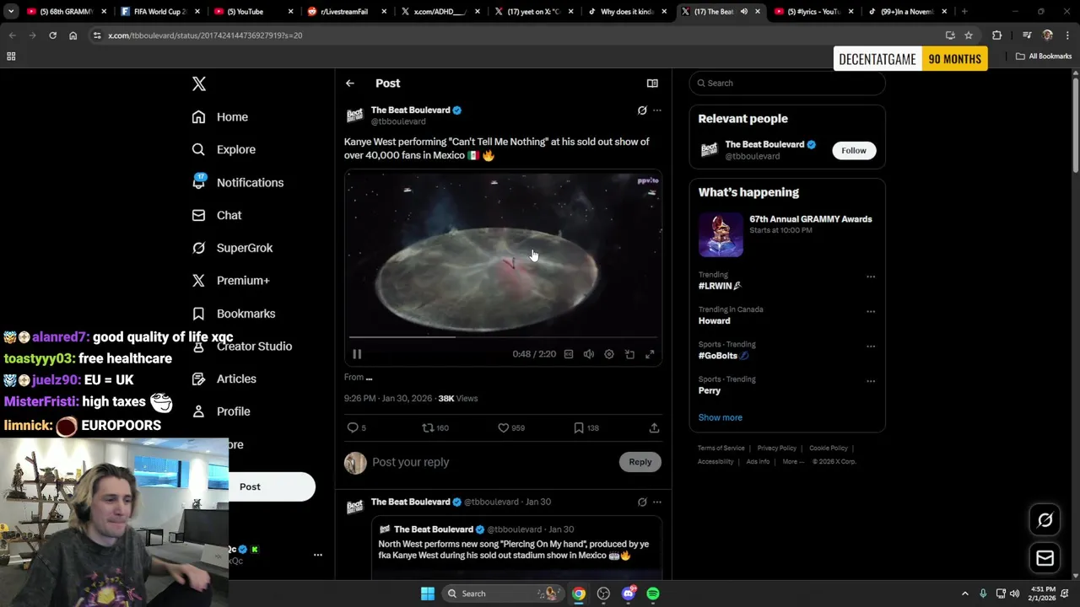Open options for the #LRWIN trend
Viewport: 1080px width, 607px height.
tap(871, 277)
